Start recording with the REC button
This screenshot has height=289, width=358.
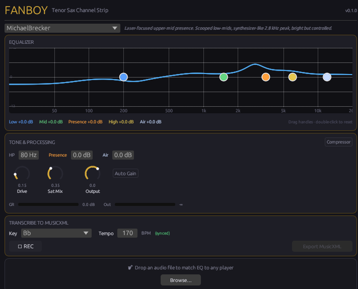point(25,246)
